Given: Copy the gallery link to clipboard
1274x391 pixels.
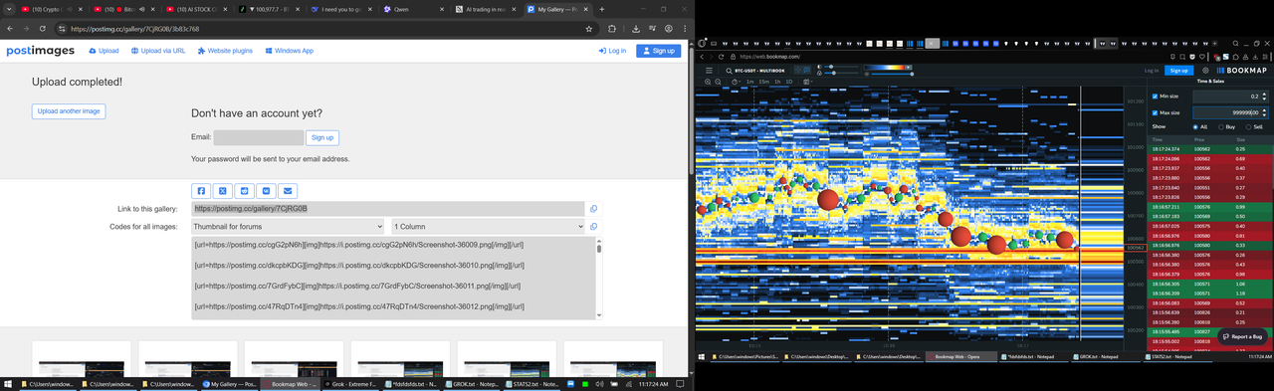Looking at the screenshot, I should click(x=593, y=209).
